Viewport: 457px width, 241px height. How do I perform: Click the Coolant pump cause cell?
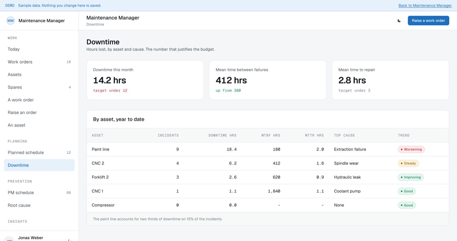347,191
